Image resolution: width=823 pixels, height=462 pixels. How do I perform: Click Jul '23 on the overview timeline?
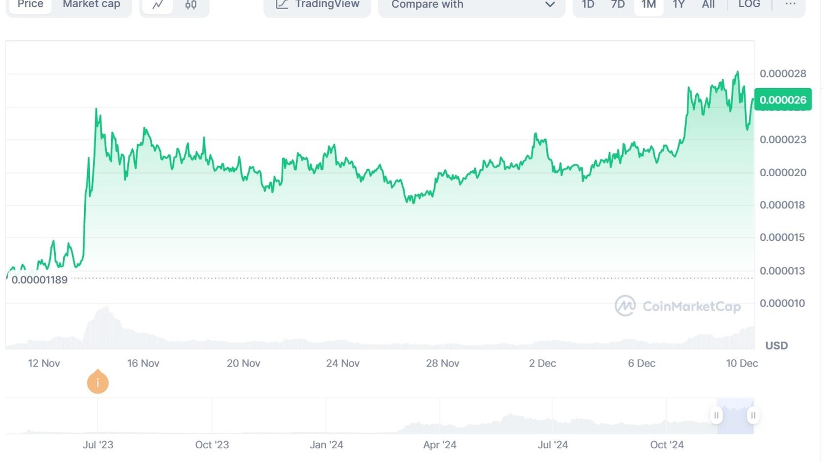(x=98, y=445)
